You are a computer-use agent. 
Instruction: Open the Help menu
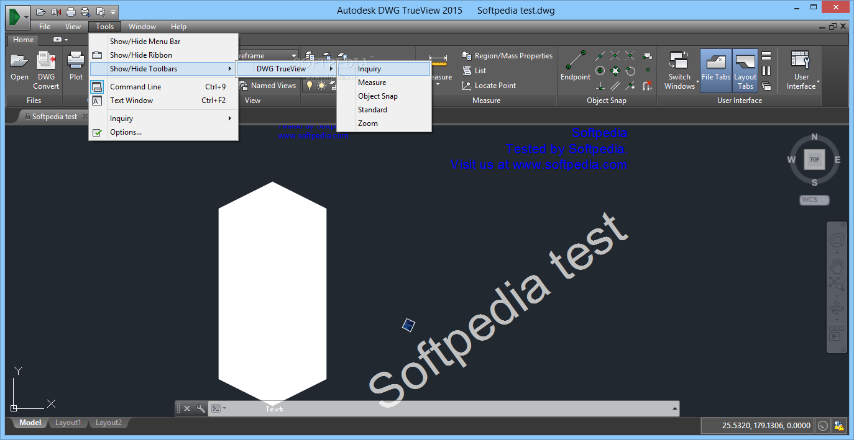coord(178,27)
